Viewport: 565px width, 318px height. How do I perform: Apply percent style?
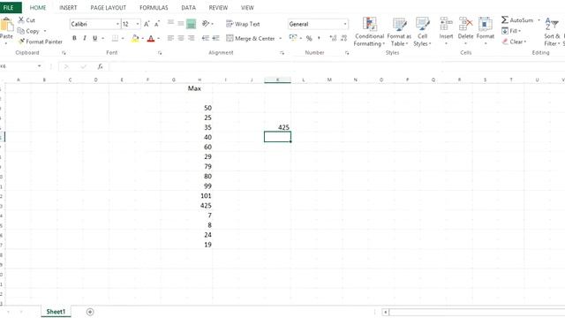[x=309, y=38]
